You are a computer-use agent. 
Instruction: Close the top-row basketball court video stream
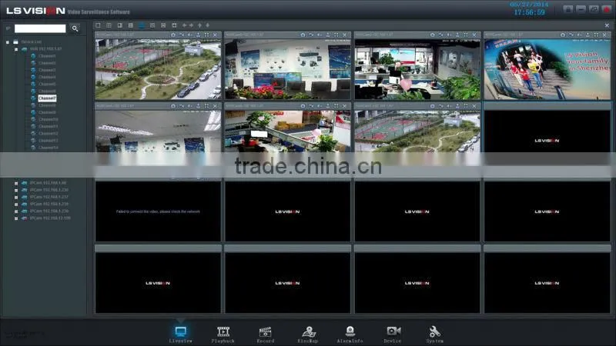pyautogui.click(x=215, y=35)
